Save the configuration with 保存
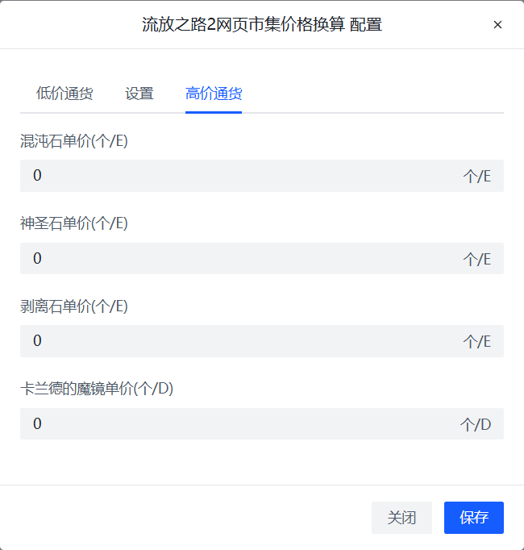 473,518
